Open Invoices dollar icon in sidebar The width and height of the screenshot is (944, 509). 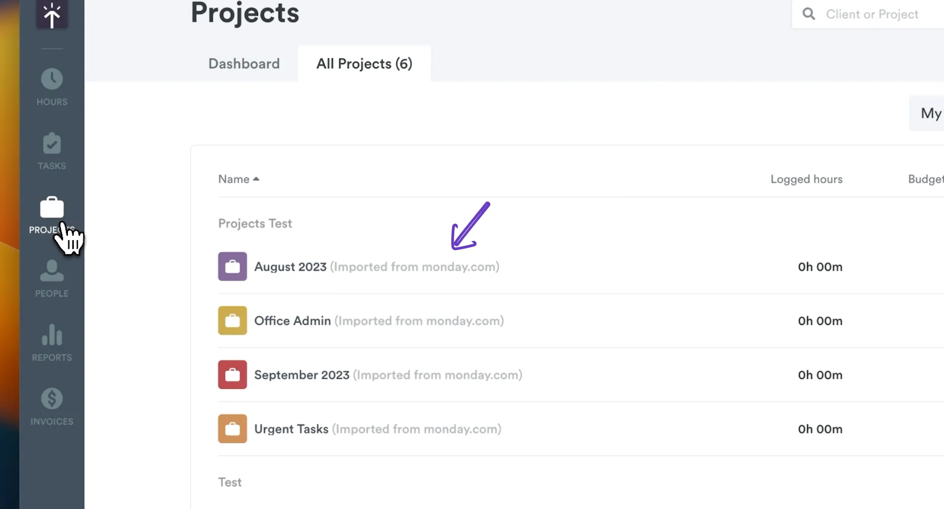[x=52, y=399]
